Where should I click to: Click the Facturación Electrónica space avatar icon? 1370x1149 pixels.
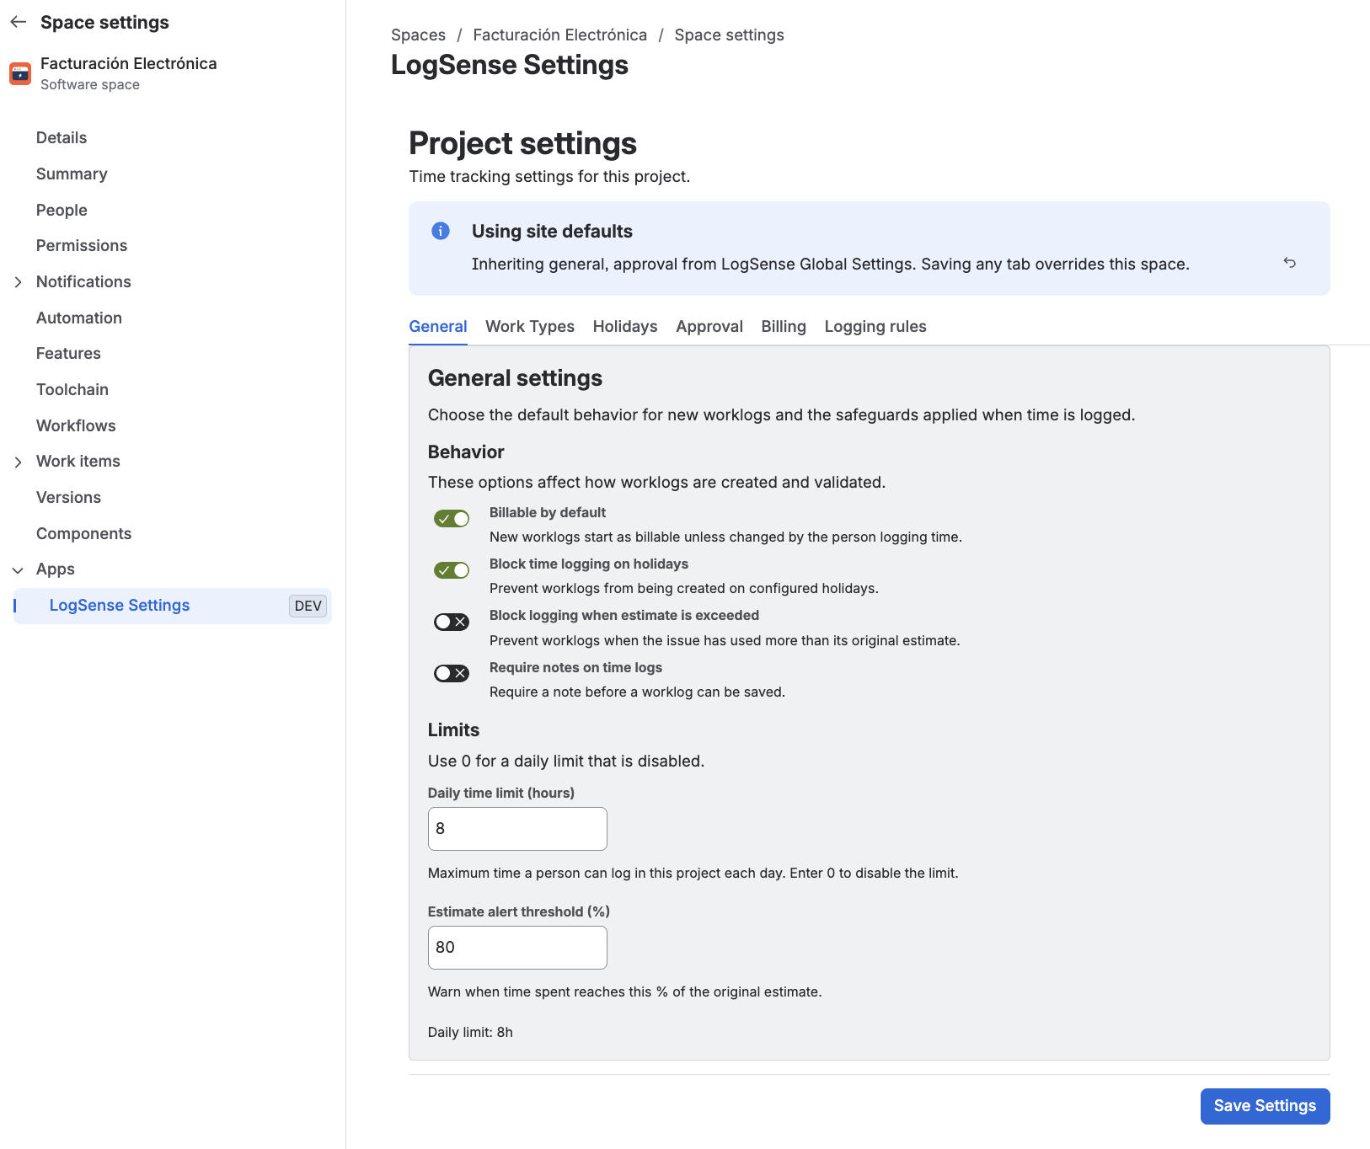(x=20, y=73)
